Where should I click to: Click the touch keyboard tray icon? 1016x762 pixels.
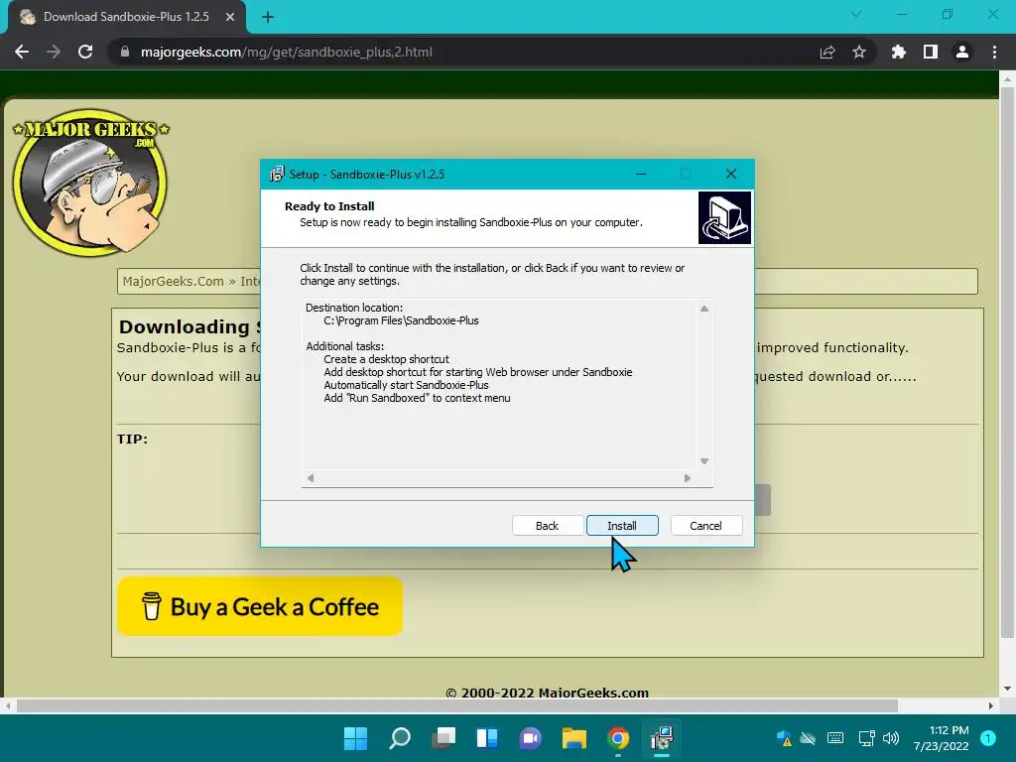coord(835,738)
